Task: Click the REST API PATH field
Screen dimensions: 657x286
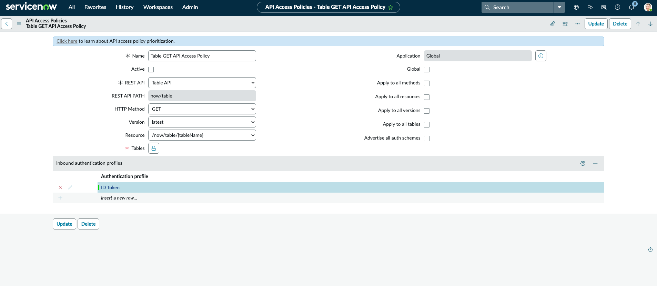Action: 202,96
